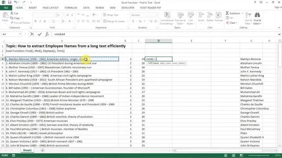Expand the AutoSum dropdown arrow
The image size is (282, 158).
coord(242,13)
